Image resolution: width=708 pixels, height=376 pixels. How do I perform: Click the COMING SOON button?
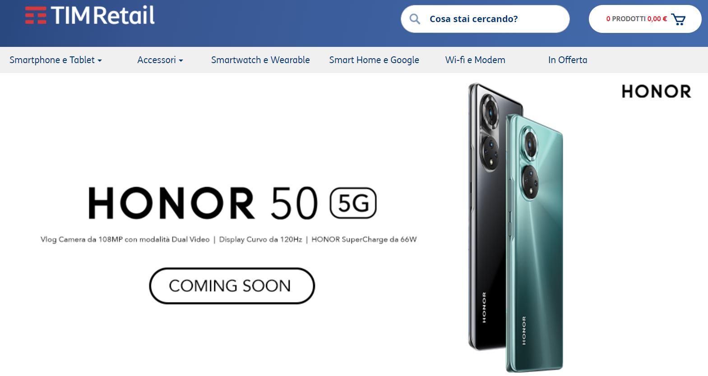(x=232, y=286)
